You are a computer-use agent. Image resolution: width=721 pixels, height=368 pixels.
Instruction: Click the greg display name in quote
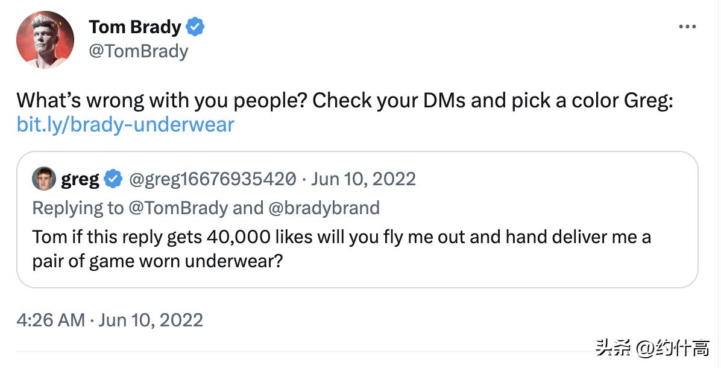pos(80,179)
